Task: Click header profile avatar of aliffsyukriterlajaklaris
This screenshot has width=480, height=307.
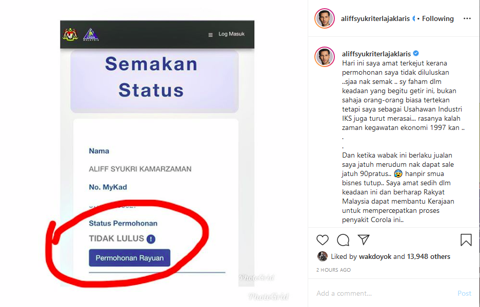Action: (325, 18)
